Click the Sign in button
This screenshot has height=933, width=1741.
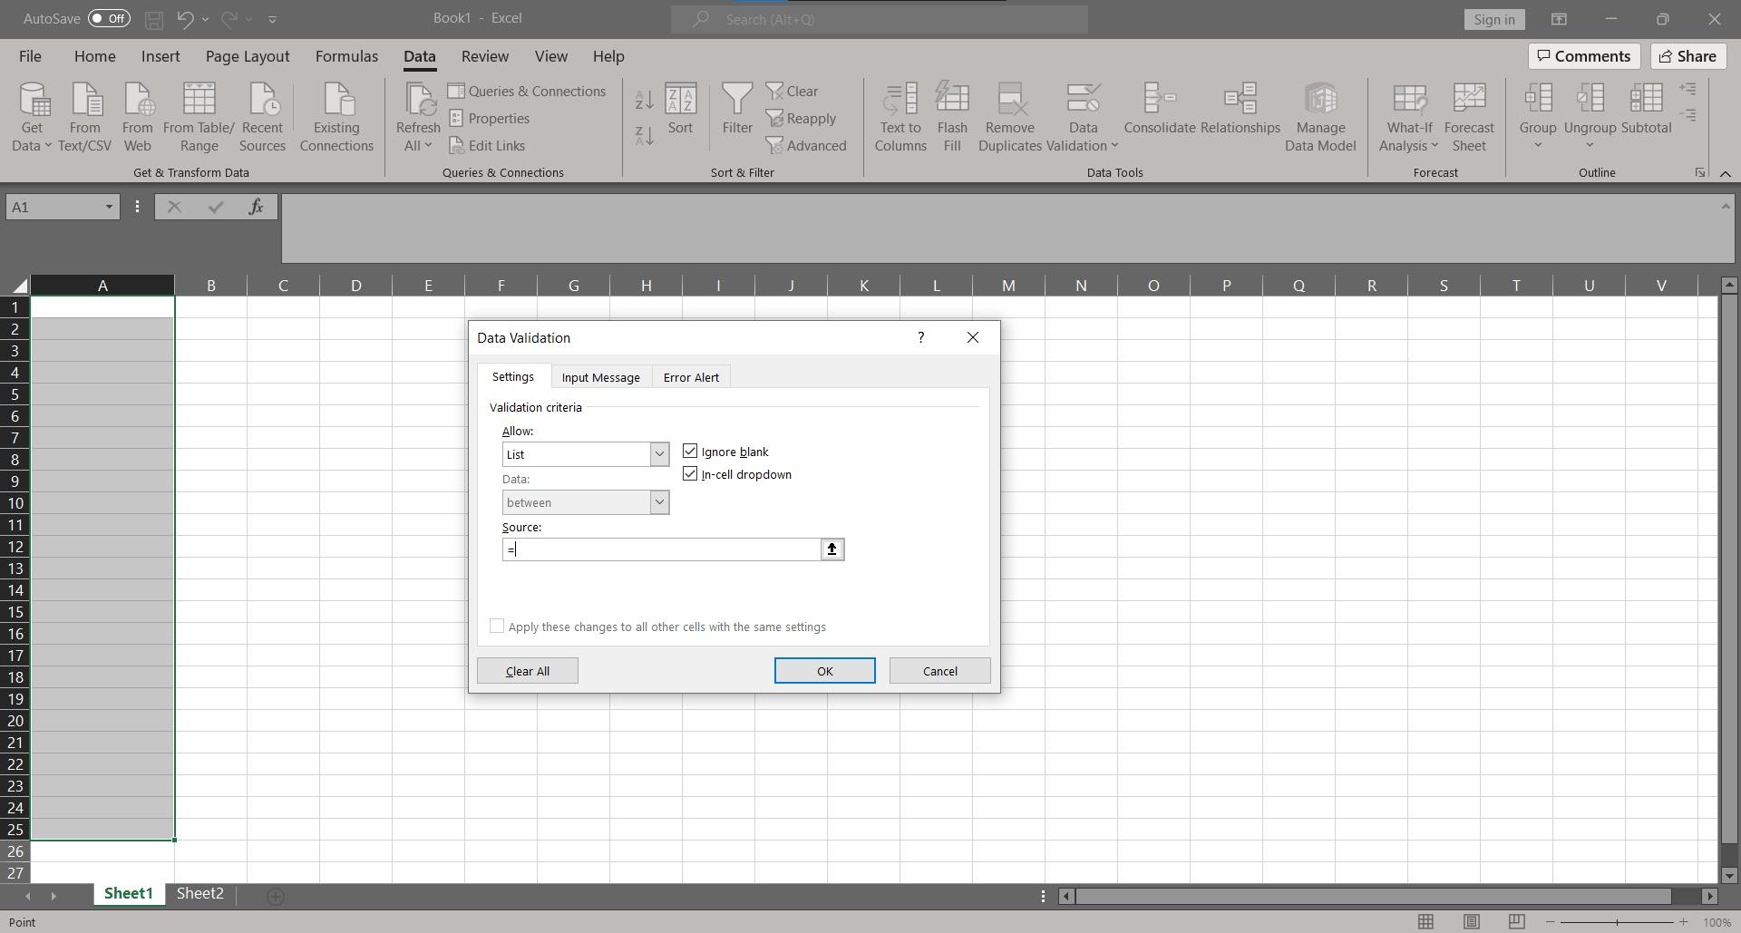(x=1493, y=19)
